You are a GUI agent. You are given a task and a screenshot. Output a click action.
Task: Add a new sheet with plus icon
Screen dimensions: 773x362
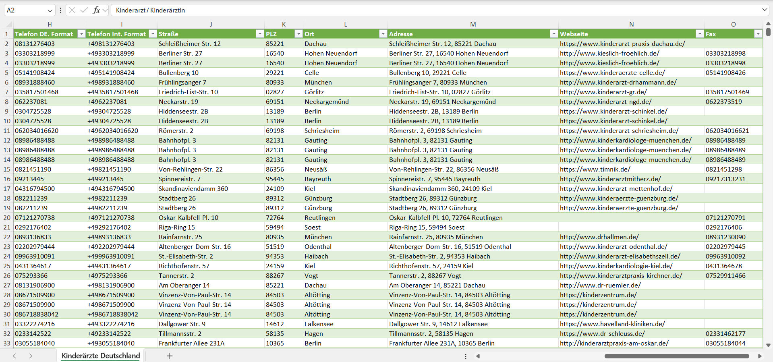(170, 356)
